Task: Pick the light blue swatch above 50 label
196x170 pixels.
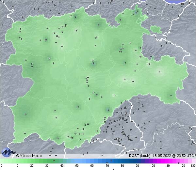Action: (x=77, y=161)
